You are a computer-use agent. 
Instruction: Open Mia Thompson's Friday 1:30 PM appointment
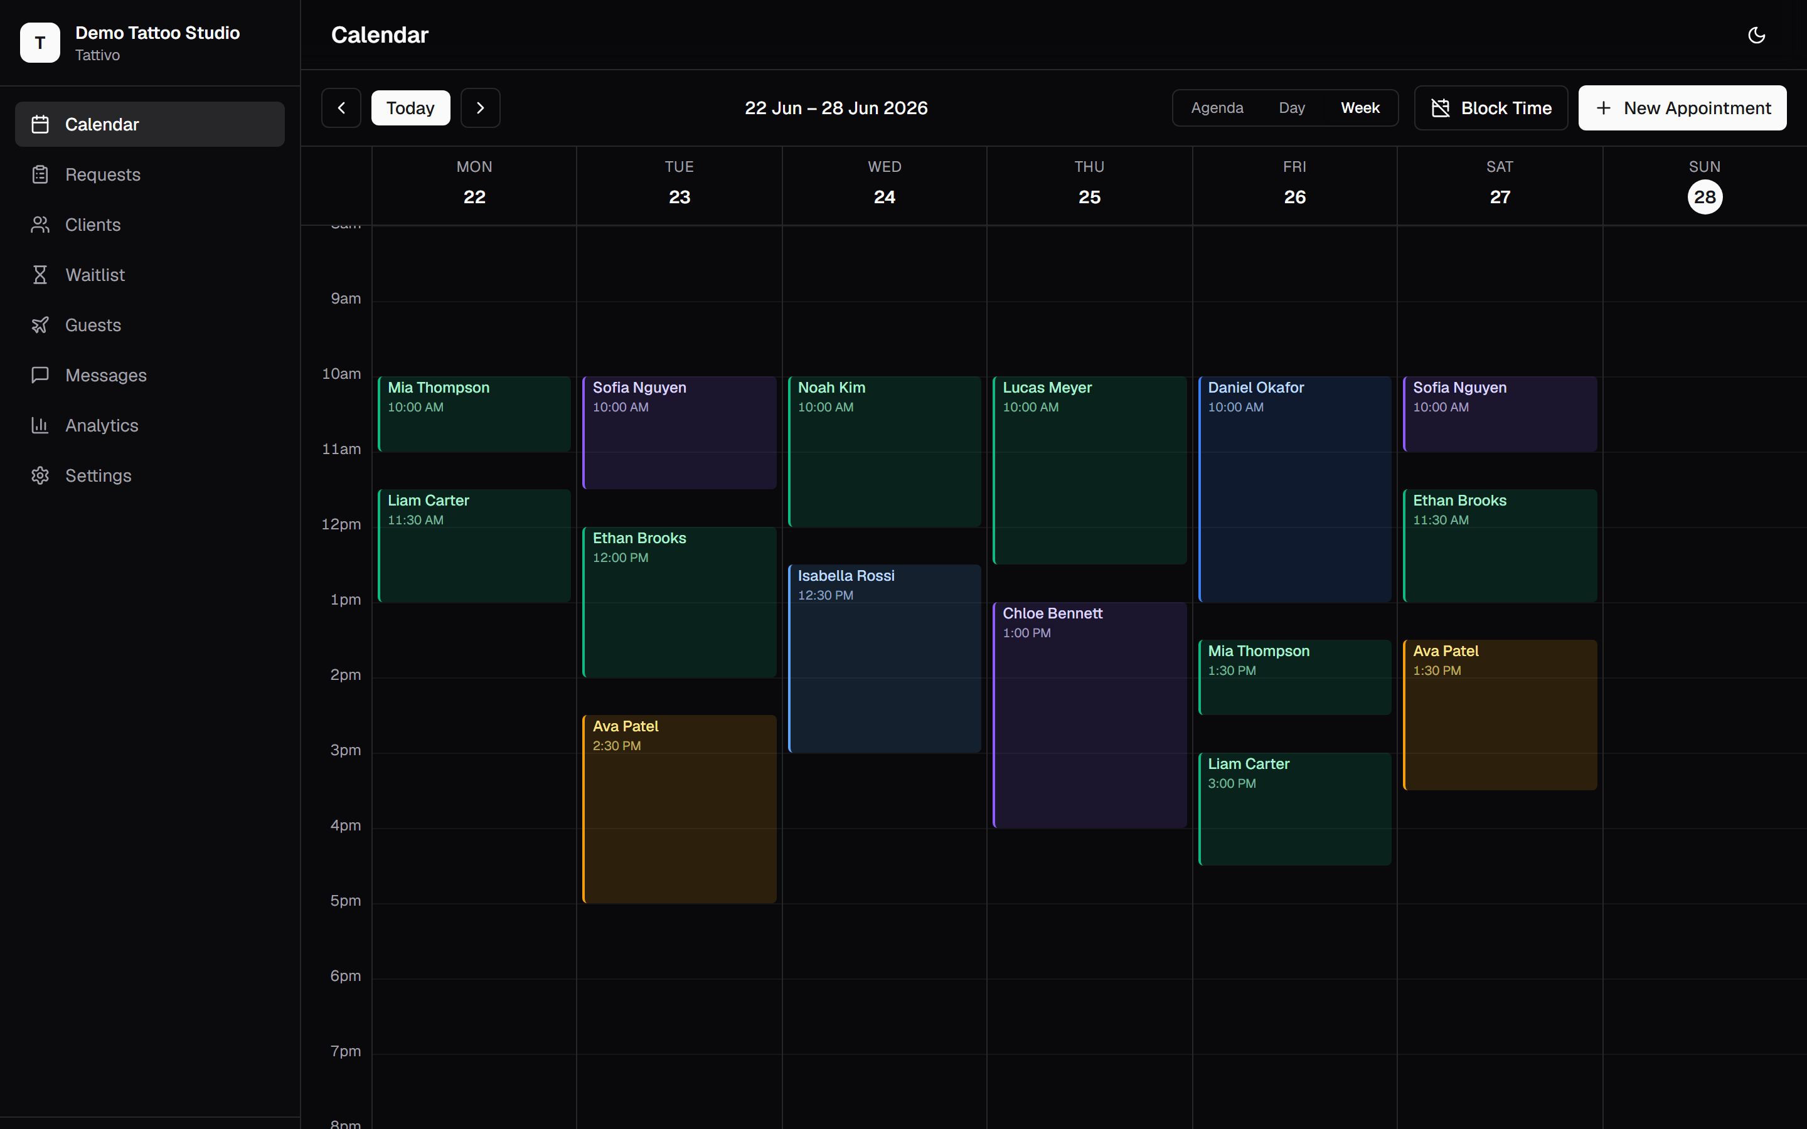1295,677
